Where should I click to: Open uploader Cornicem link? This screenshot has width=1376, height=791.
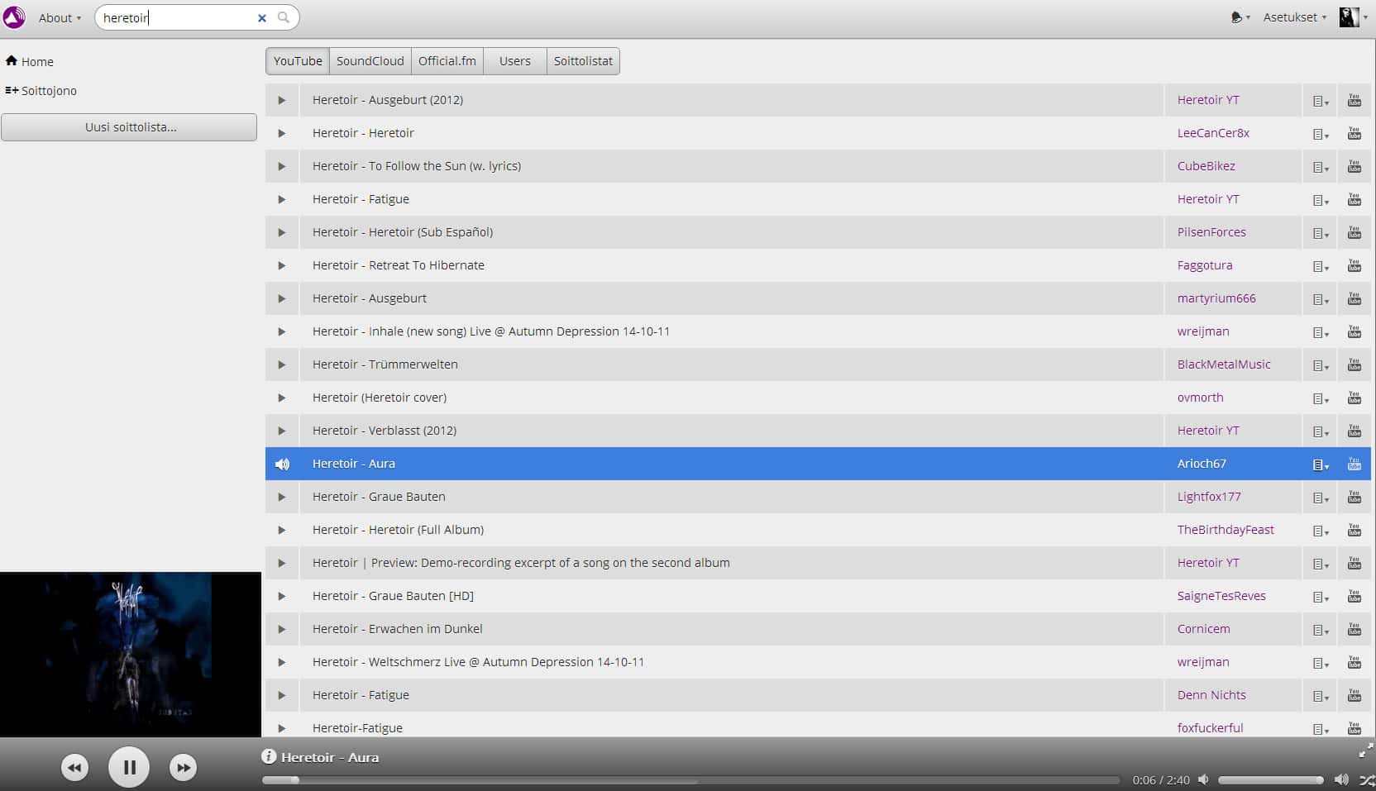[x=1203, y=629]
